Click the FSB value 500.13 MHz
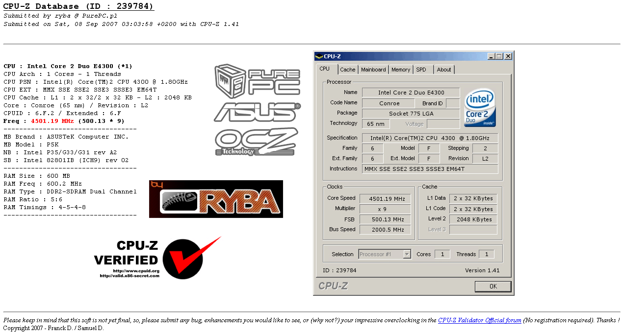 [x=385, y=220]
